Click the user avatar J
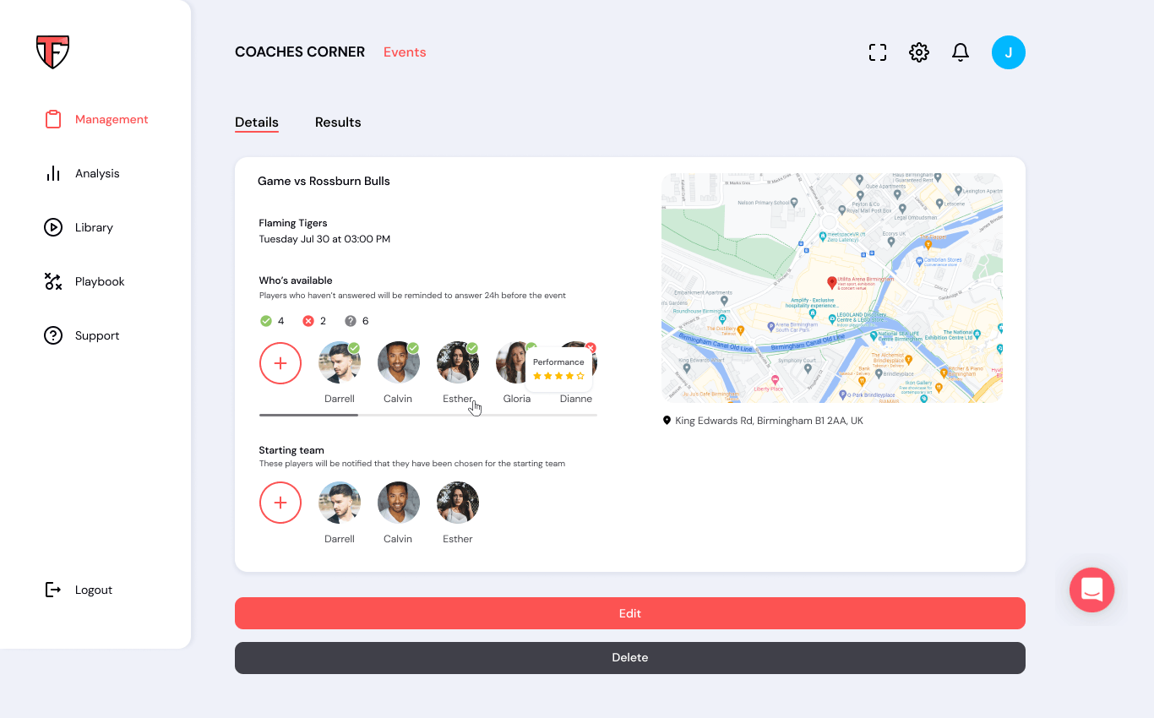The height and width of the screenshot is (718, 1154). coord(1008,52)
